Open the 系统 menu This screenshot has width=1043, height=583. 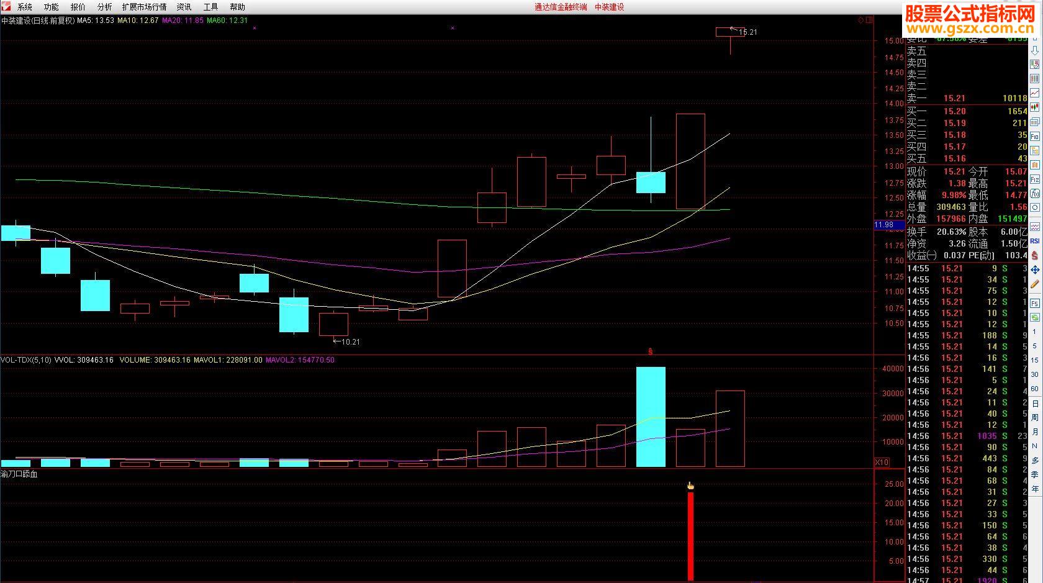coord(25,7)
